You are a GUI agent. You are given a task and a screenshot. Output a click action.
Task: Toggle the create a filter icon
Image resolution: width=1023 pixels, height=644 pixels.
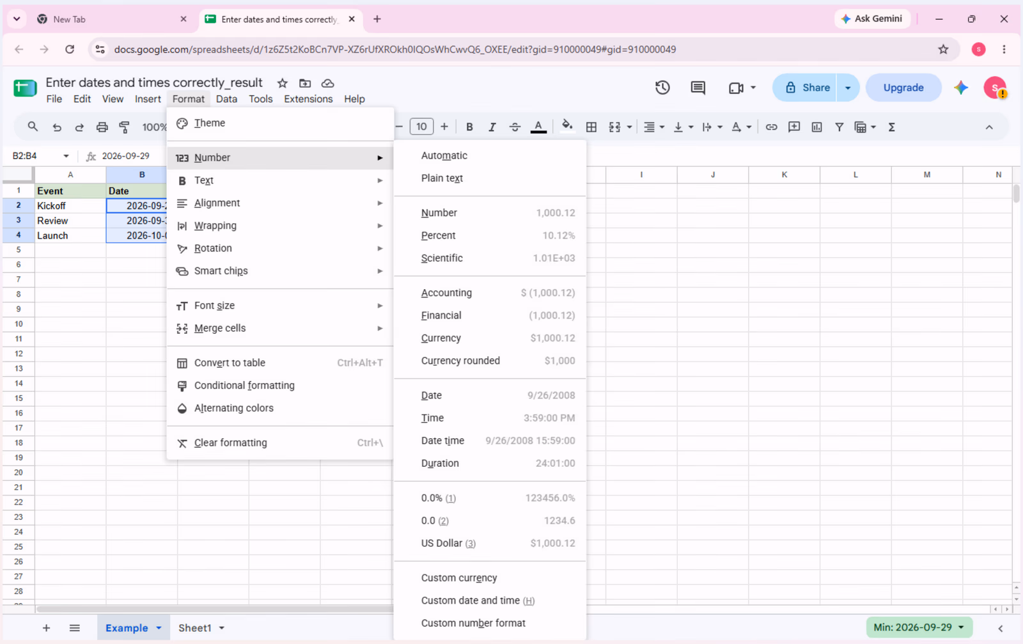click(839, 127)
